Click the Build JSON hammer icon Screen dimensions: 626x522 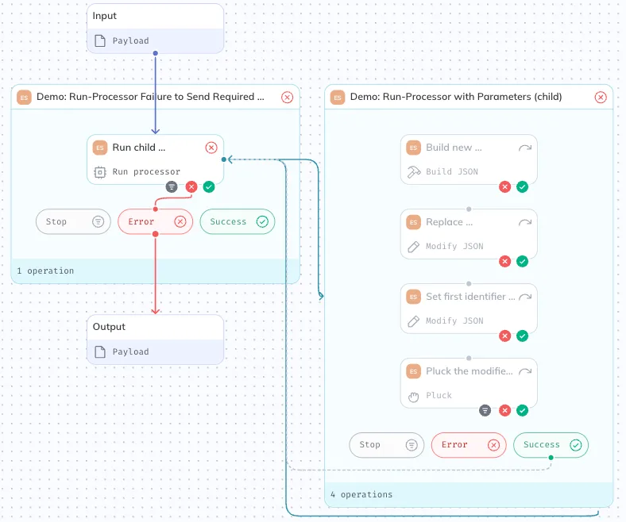pos(414,172)
